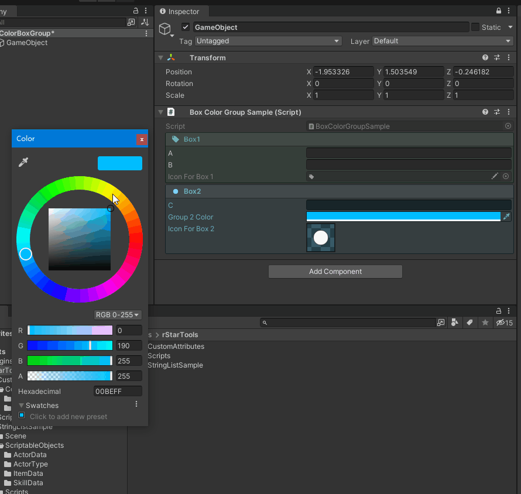The image size is (521, 494).
Task: Select the ActorData folder
Action: tap(30, 454)
